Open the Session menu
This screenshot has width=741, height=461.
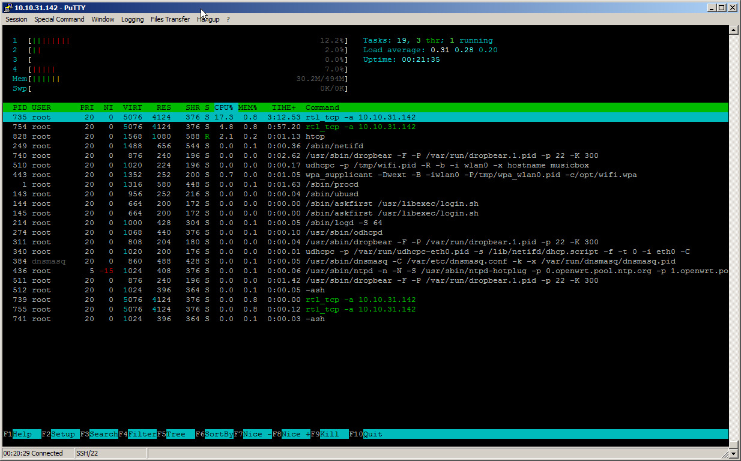[x=16, y=19]
